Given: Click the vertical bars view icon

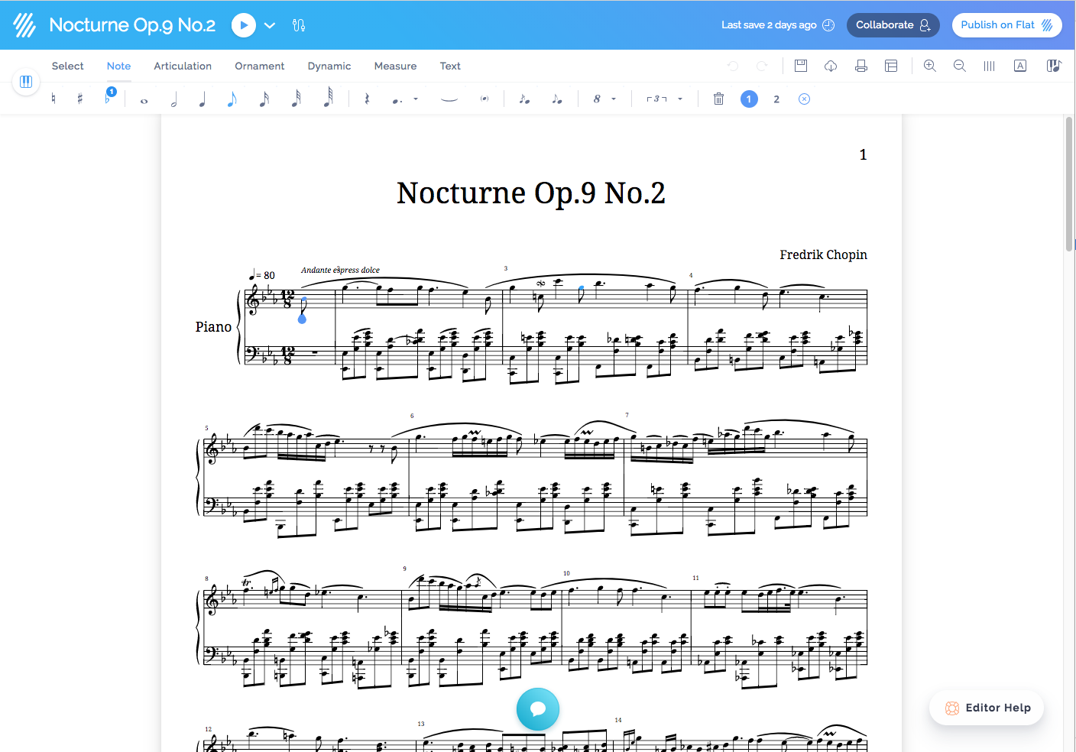Looking at the screenshot, I should coord(990,66).
